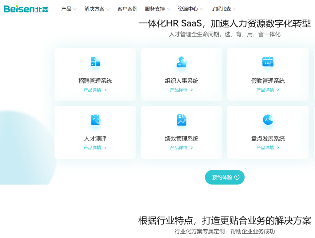
Task: Open the 资源中心 dropdown menu
Action: (x=190, y=9)
